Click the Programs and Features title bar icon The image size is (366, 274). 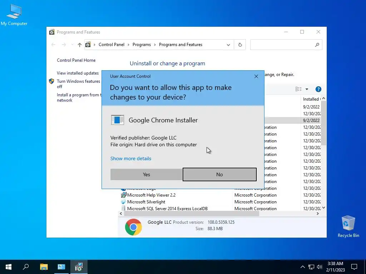[52, 32]
